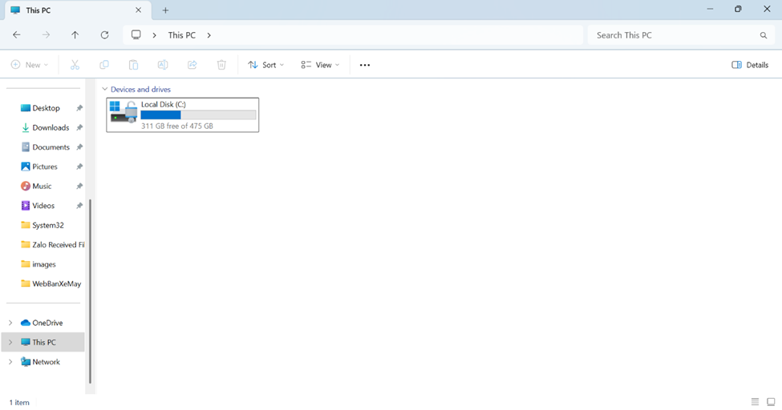Go up one directory level
Viewport: 782px width, 410px height.
75,35
